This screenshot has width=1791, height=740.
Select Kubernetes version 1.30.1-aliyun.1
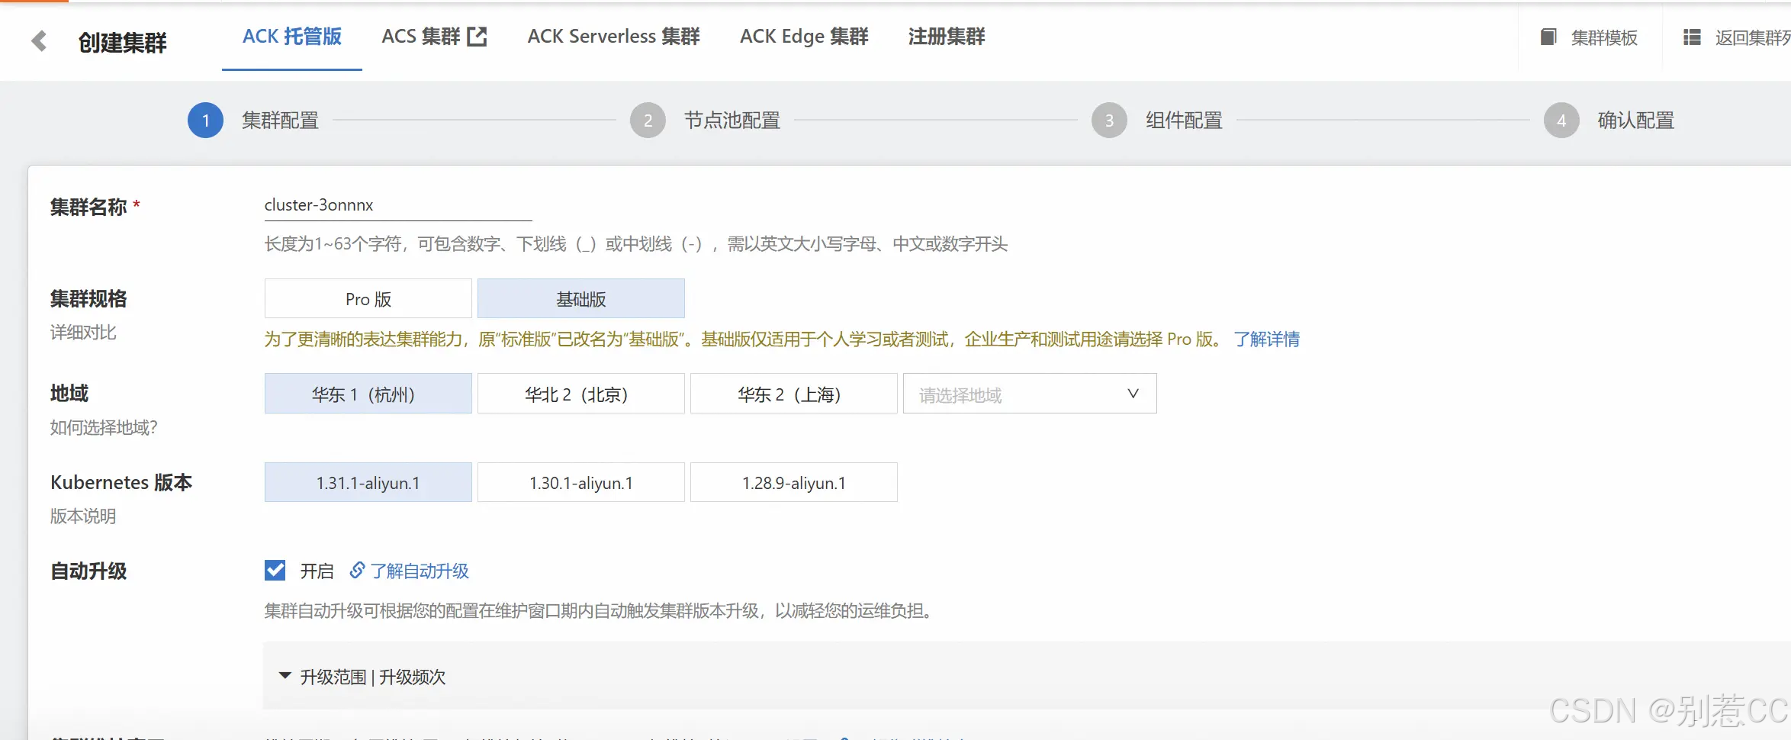point(581,482)
